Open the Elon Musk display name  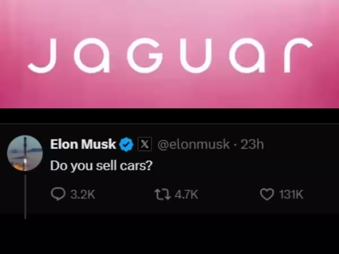tap(83, 144)
